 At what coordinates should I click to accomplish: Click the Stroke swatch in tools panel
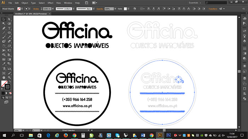(7, 87)
